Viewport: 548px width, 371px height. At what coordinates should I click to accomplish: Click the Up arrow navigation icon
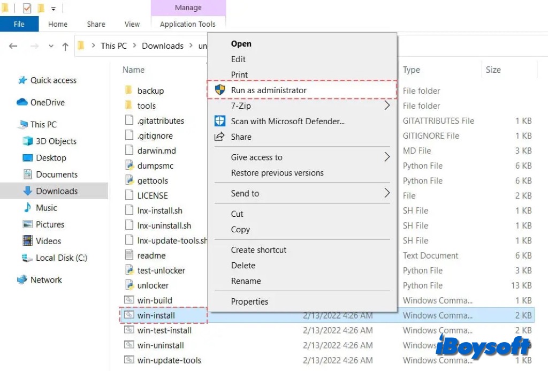(x=65, y=46)
